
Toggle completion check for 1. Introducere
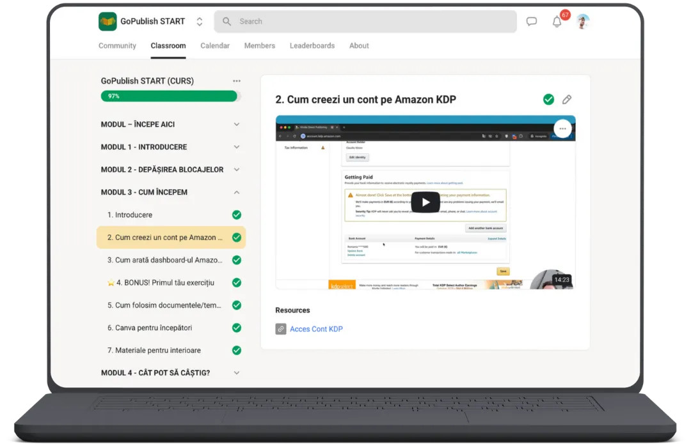(237, 215)
